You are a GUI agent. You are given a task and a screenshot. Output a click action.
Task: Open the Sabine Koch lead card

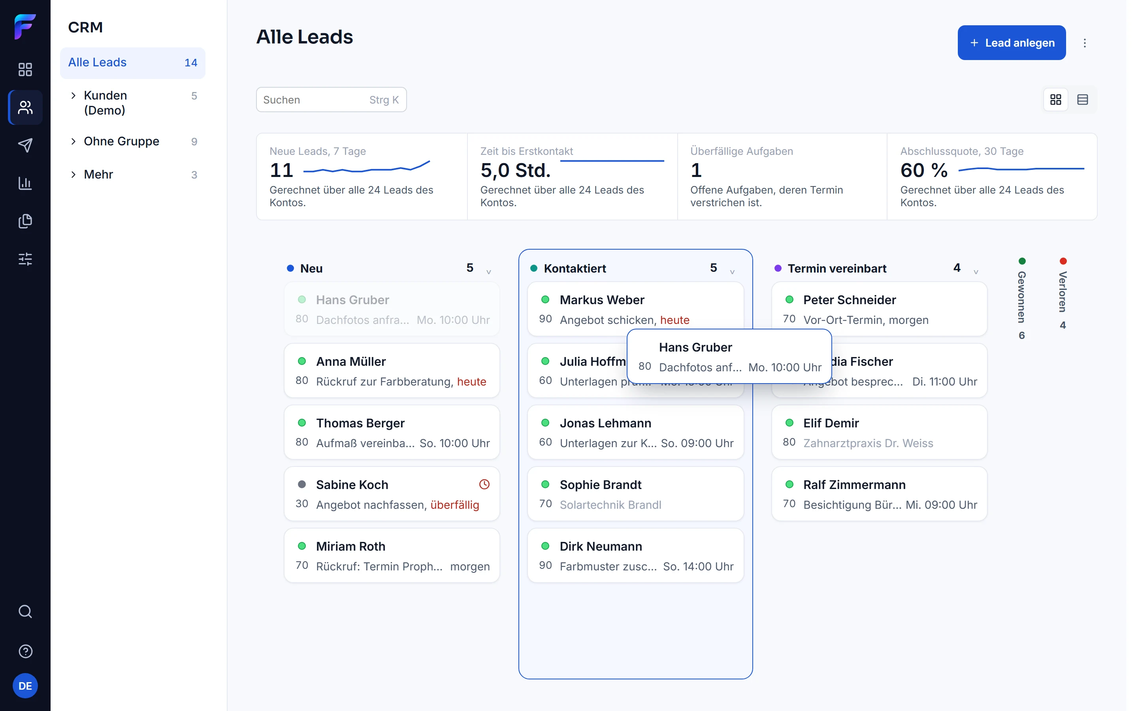click(392, 494)
